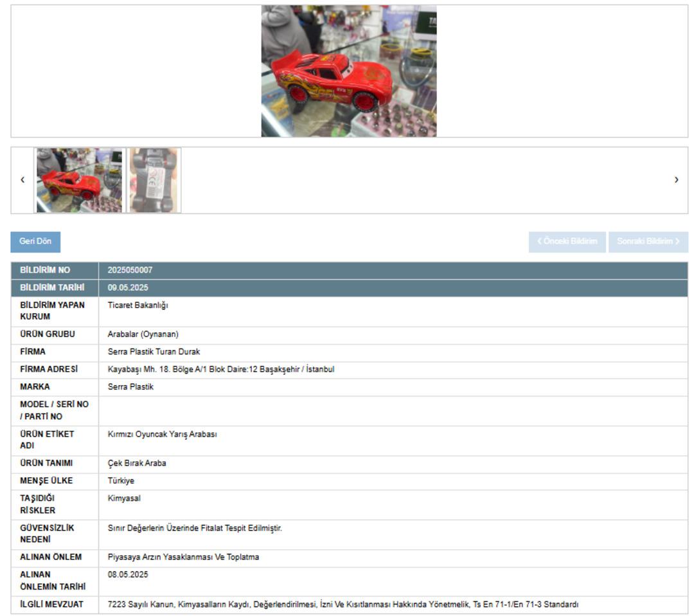Image resolution: width=694 pixels, height=616 pixels.
Task: Click the Kimyasal risk value
Action: coord(124,498)
